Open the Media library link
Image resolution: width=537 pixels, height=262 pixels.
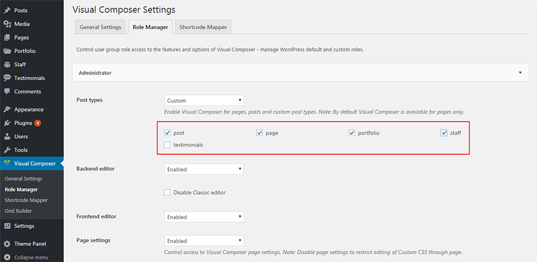click(22, 24)
